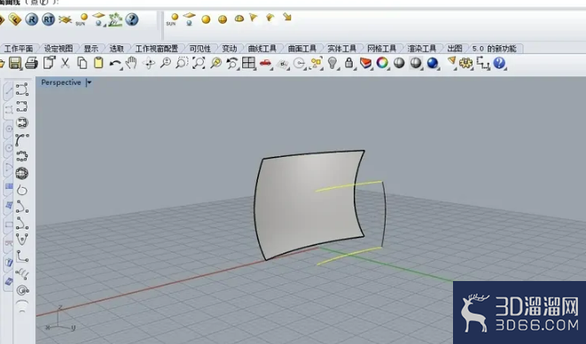Click the selected rendered sphere icon
The height and width of the screenshot is (344, 586).
tap(416, 63)
